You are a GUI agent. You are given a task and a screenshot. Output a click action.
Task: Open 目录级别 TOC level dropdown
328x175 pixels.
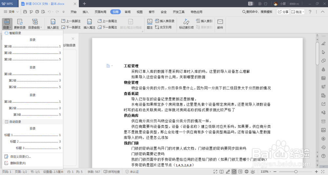point(35,24)
